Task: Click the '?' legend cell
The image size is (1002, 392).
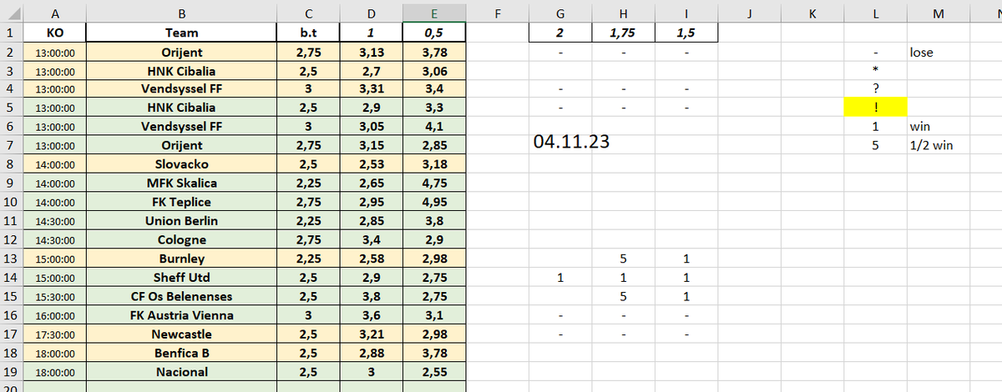Action: (875, 89)
